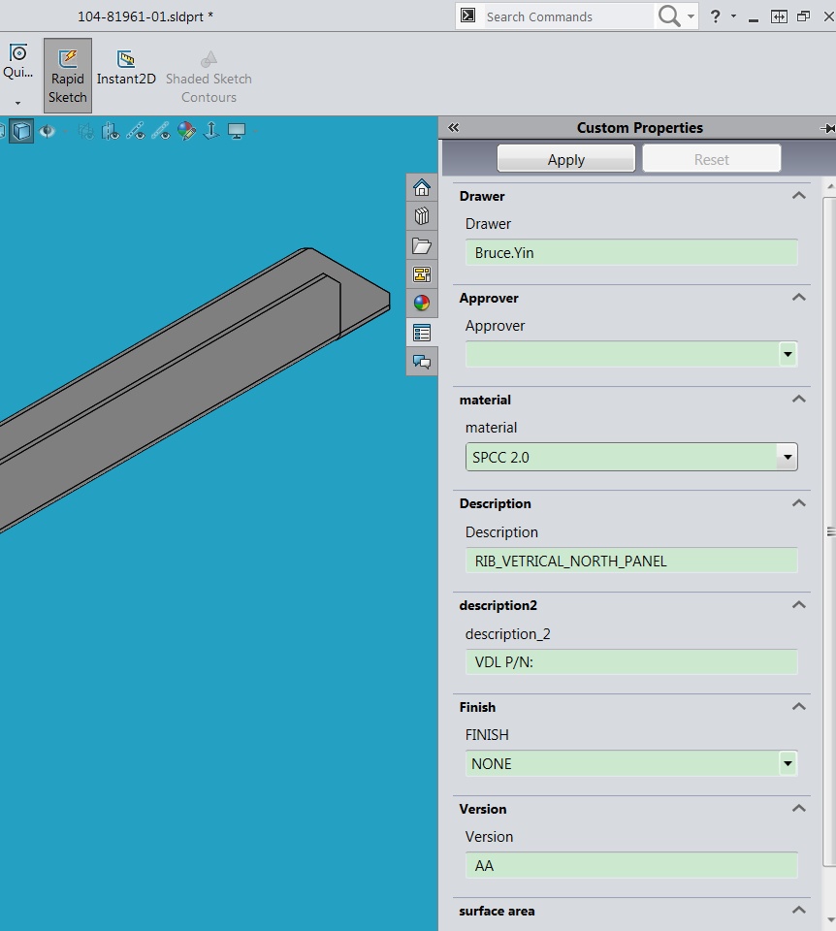Click the Custom Properties scrollbar thumb
This screenshot has height=931, width=836.
point(829,531)
